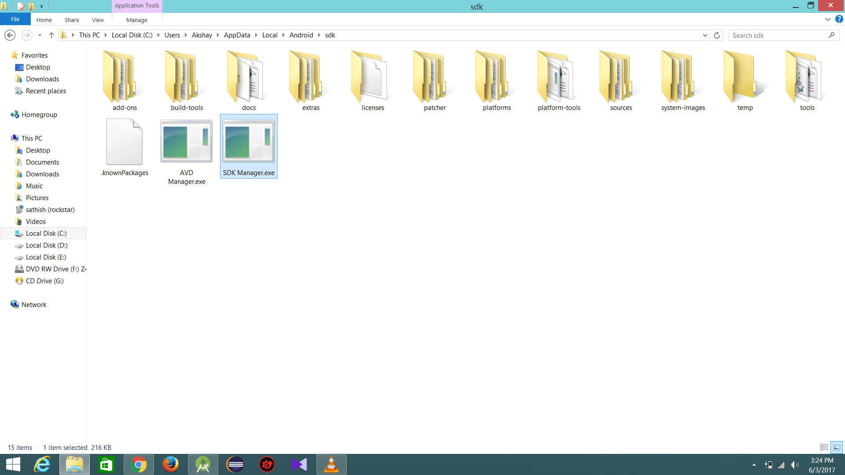Click the Refresh button in the address bar
This screenshot has width=845, height=475.
pos(717,35)
